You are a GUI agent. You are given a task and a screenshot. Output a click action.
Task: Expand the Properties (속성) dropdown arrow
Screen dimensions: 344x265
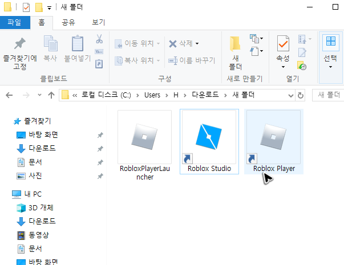coord(283,67)
